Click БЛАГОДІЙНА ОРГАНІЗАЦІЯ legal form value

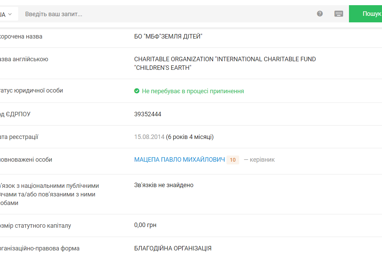coord(173,248)
